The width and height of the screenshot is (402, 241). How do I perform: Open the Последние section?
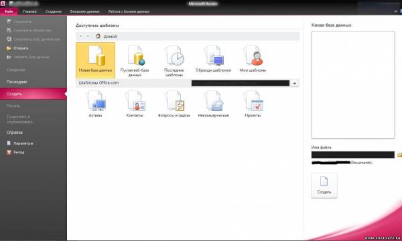[x=17, y=82]
